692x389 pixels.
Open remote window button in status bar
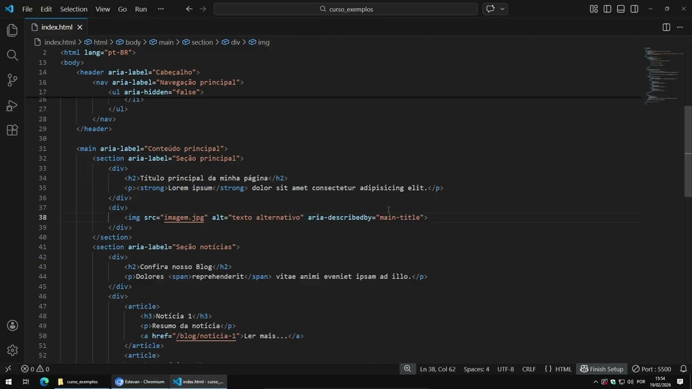(x=8, y=369)
